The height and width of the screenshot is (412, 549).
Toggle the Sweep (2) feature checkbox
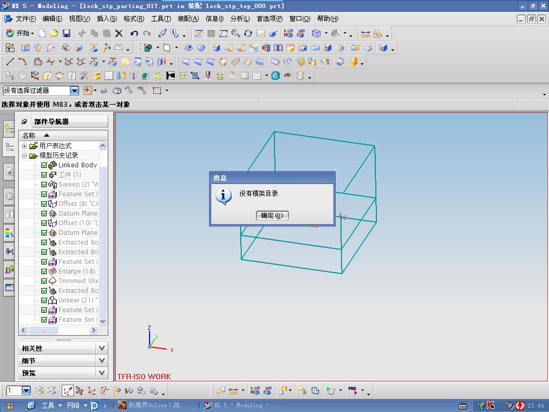(44, 185)
